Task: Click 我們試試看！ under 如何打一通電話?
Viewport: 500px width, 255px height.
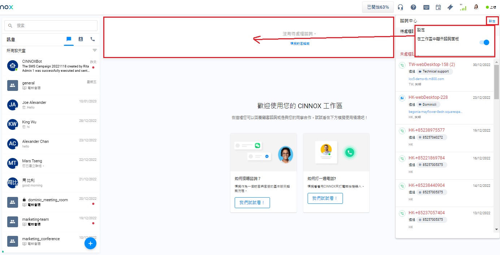Action: (x=325, y=198)
